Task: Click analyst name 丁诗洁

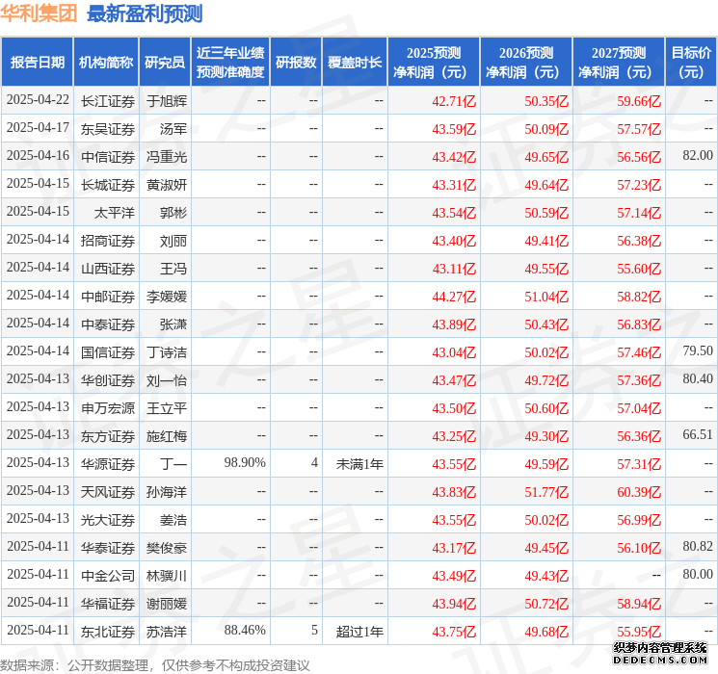Action: [167, 352]
